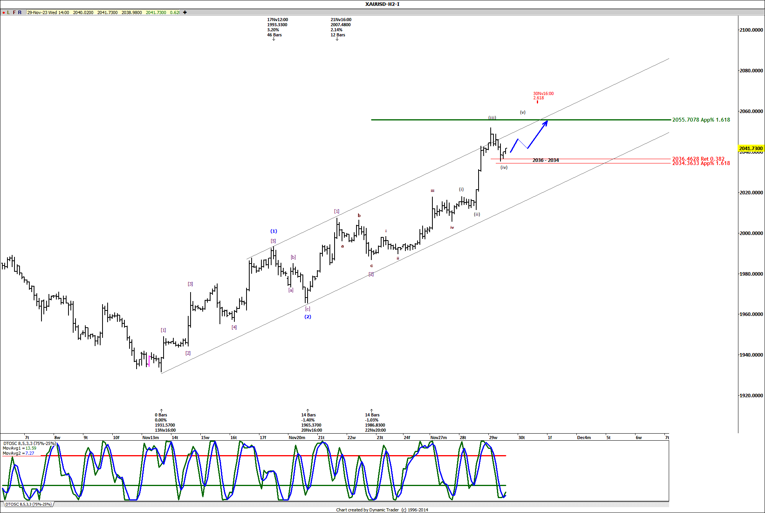Toggle the F mode button
This screenshot has height=513, width=765.
(14, 13)
